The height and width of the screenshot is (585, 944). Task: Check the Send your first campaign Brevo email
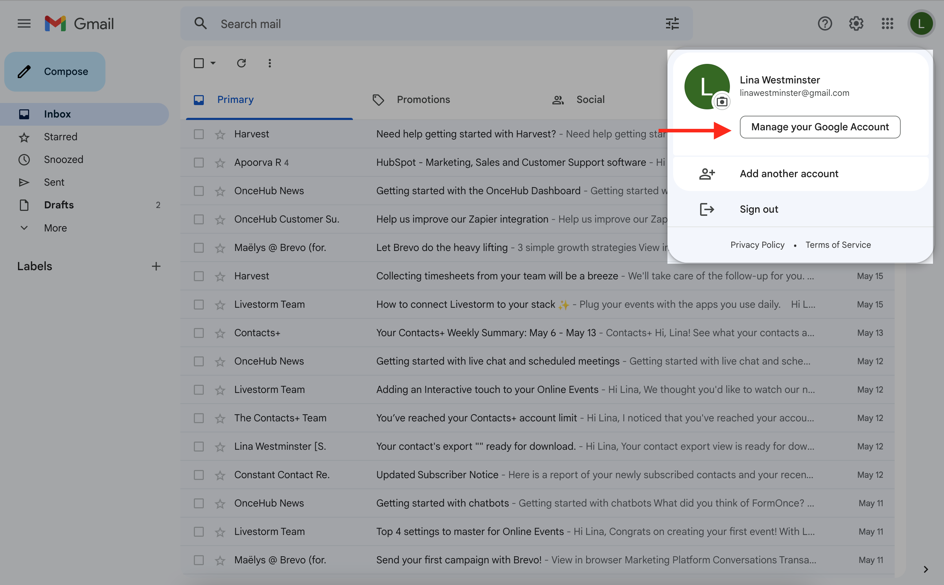198,560
